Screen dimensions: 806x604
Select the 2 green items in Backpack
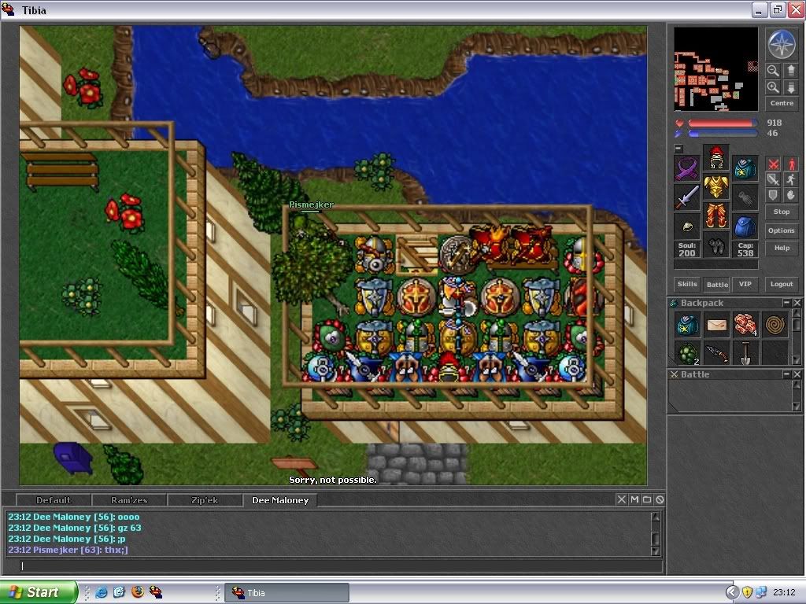tap(687, 353)
